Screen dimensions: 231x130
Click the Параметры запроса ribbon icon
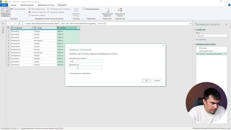coord(6,12)
